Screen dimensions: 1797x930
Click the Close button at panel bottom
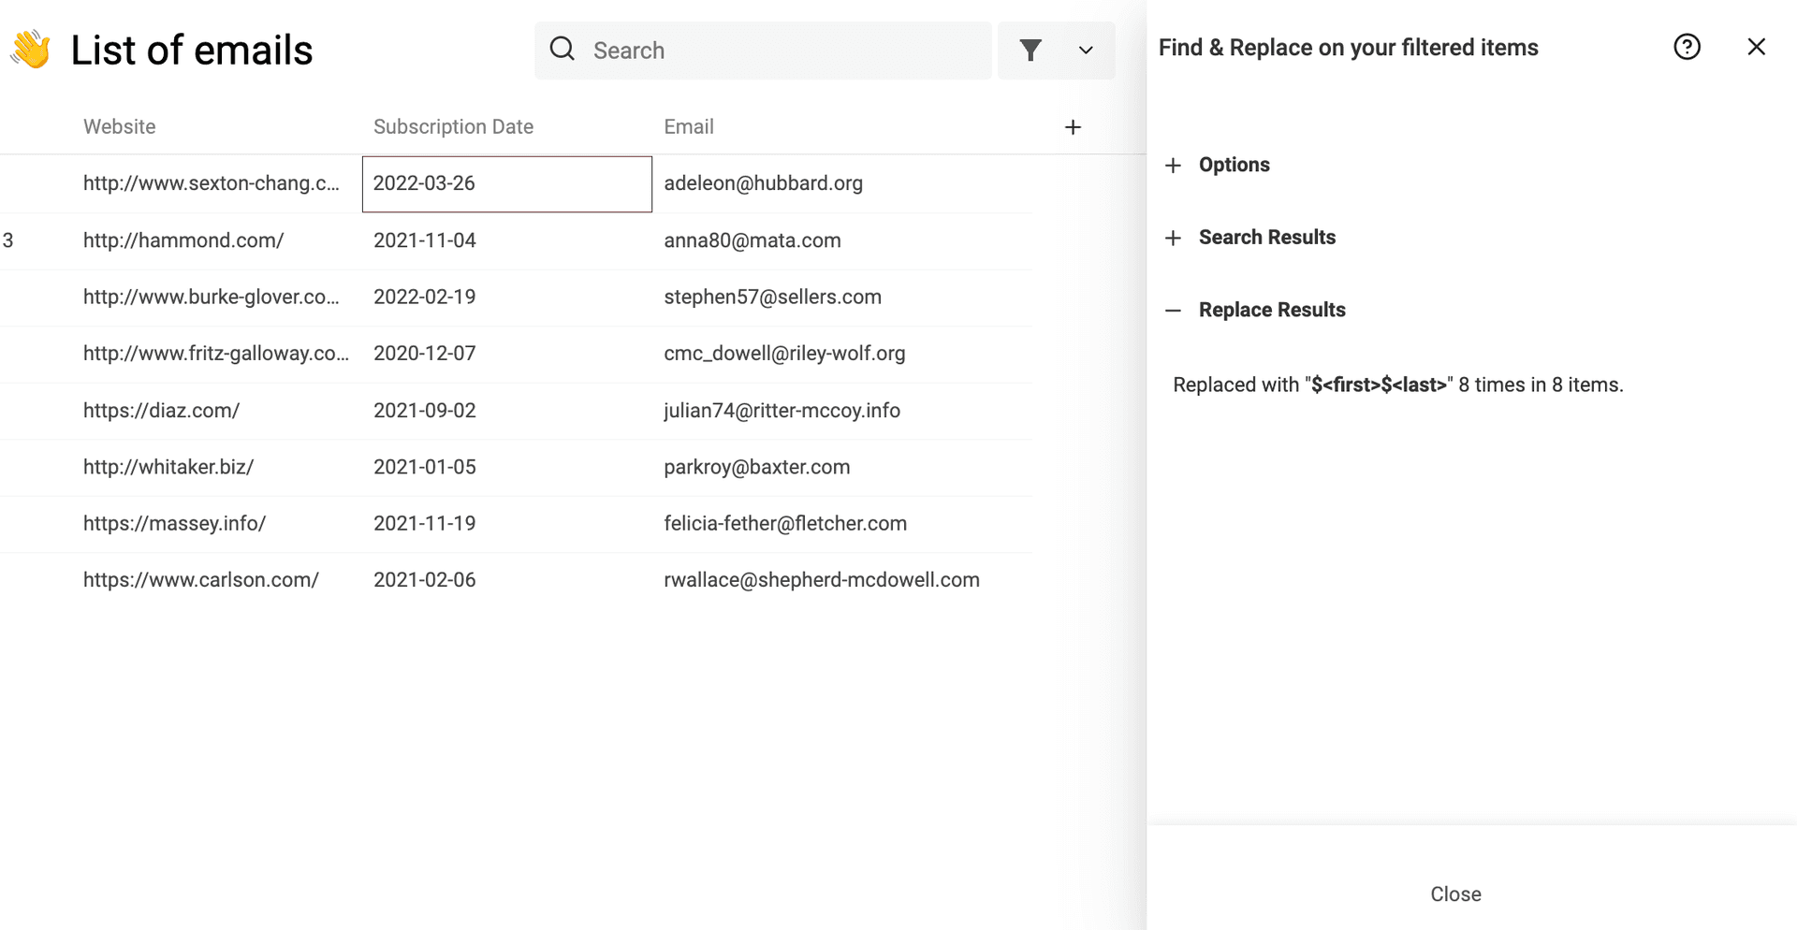[x=1455, y=894]
